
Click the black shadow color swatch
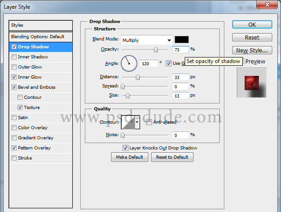point(181,40)
